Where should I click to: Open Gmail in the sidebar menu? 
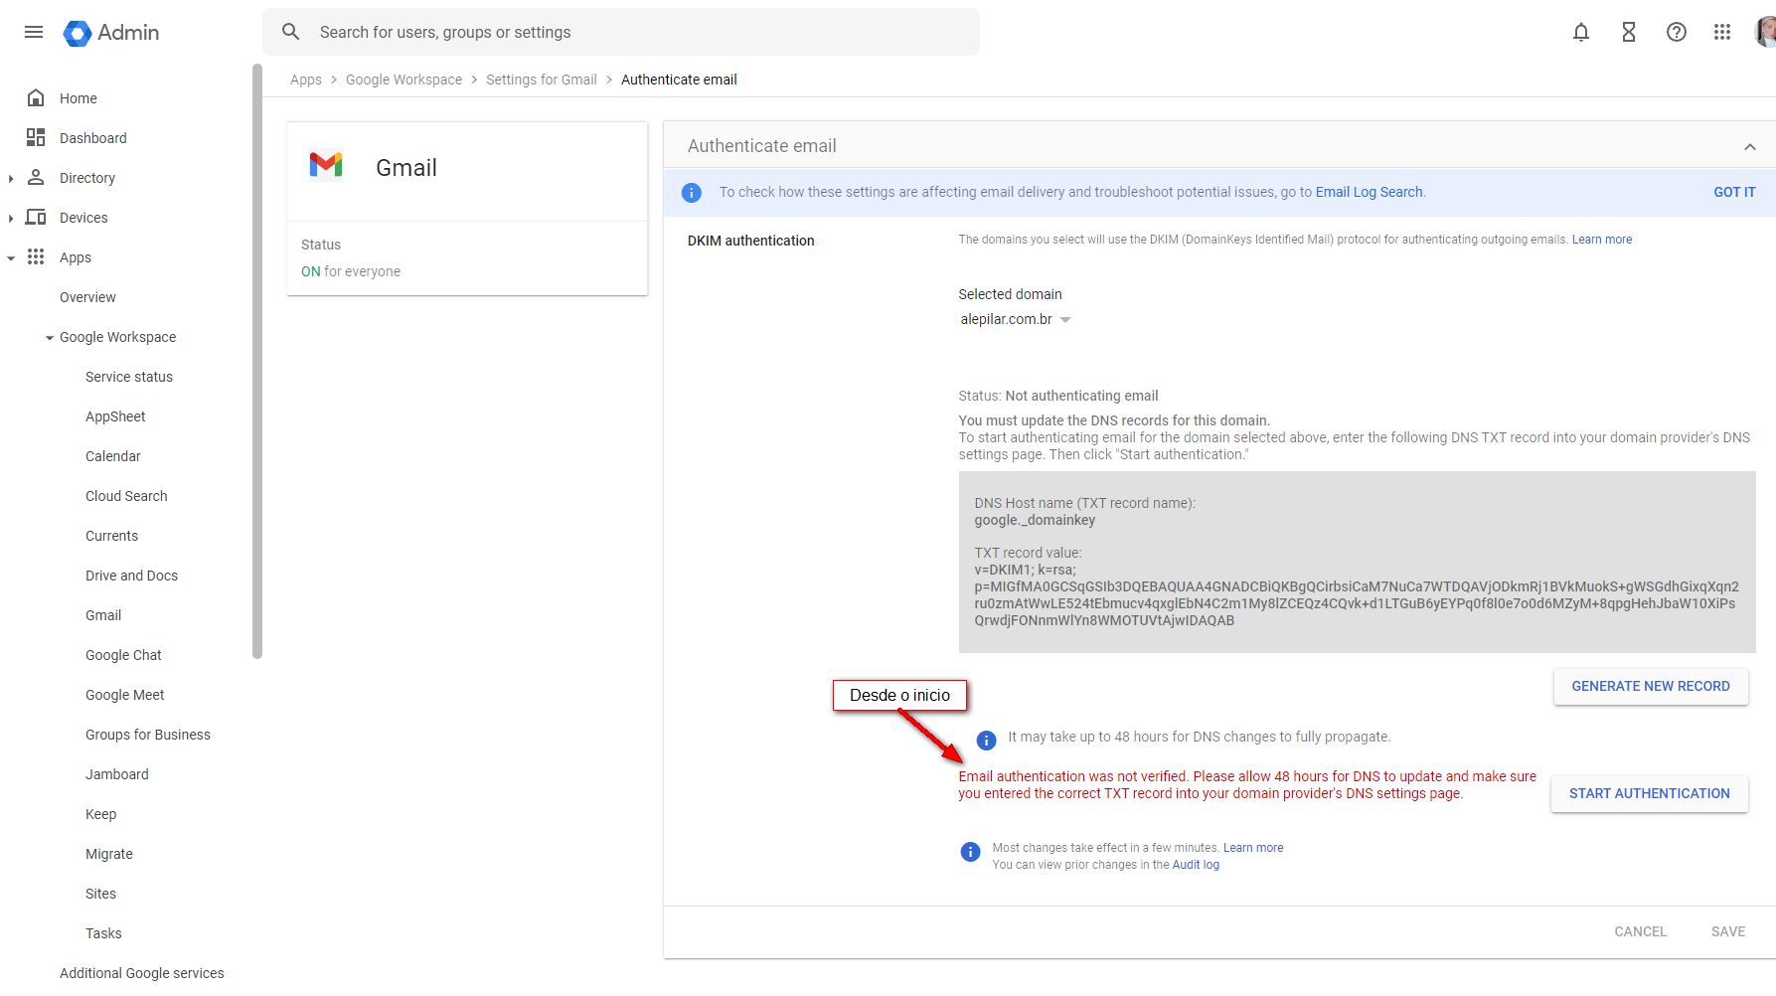click(x=103, y=615)
